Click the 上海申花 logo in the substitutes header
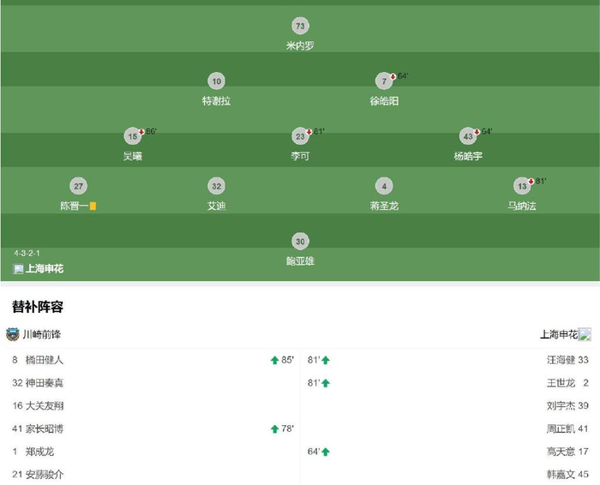 [585, 334]
